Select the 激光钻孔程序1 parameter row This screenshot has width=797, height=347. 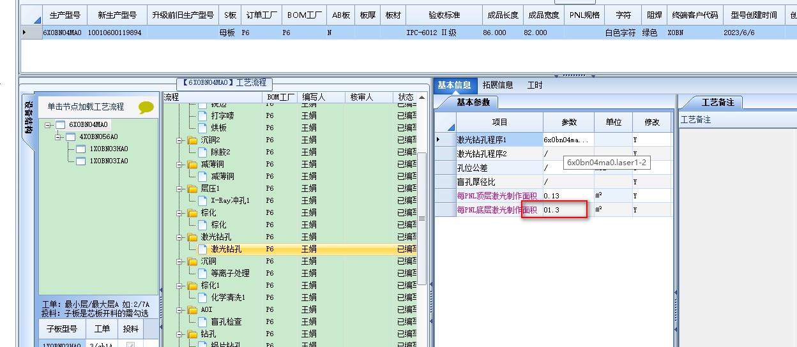554,139
